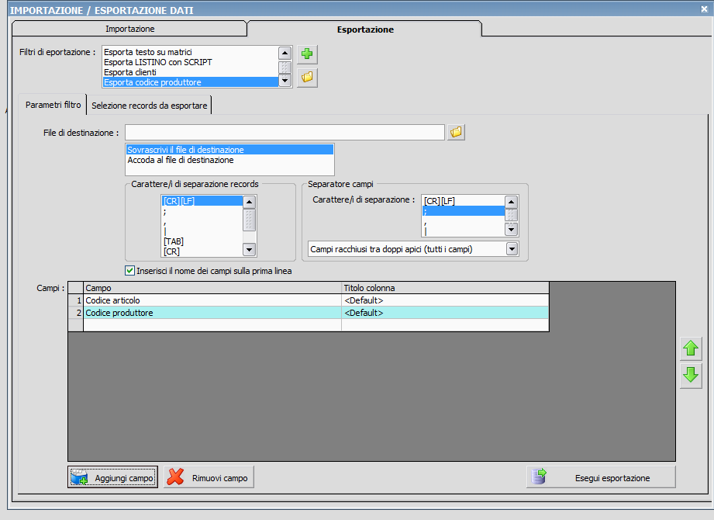Move field up with green up arrow
Viewport: 714px width, 520px height.
coord(691,348)
